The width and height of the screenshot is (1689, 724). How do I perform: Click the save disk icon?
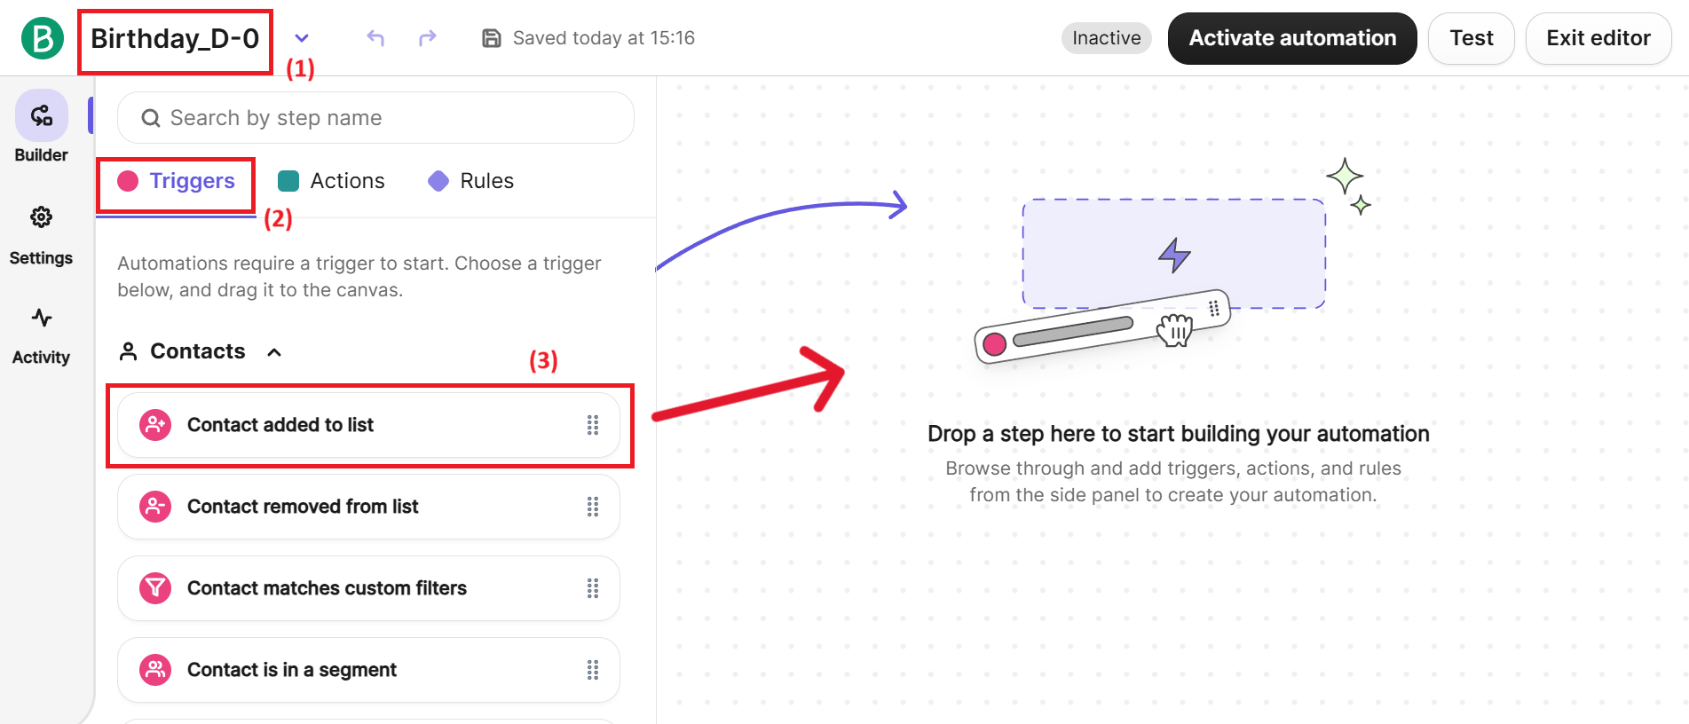click(x=491, y=38)
